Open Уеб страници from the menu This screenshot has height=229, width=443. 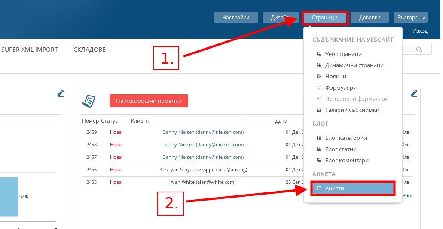pyautogui.click(x=343, y=54)
